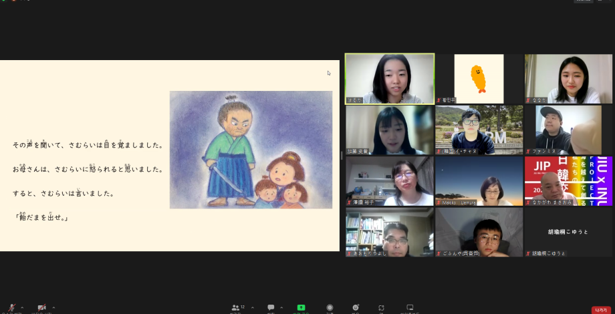Open the whiteboard icon in toolbar
The width and height of the screenshot is (615, 314).
[410, 307]
